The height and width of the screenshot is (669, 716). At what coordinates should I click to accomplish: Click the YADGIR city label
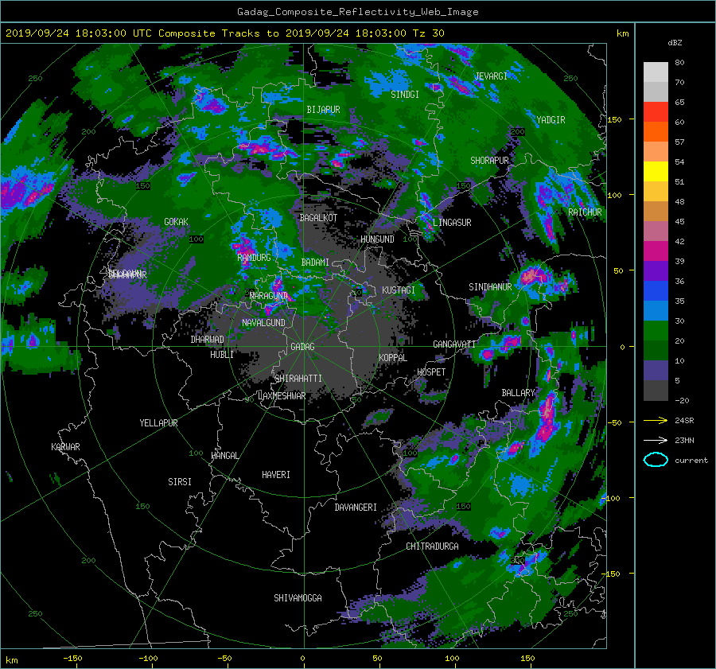pos(551,120)
